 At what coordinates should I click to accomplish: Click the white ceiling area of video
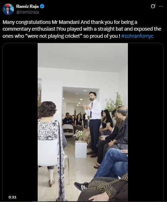(x=83, y=57)
